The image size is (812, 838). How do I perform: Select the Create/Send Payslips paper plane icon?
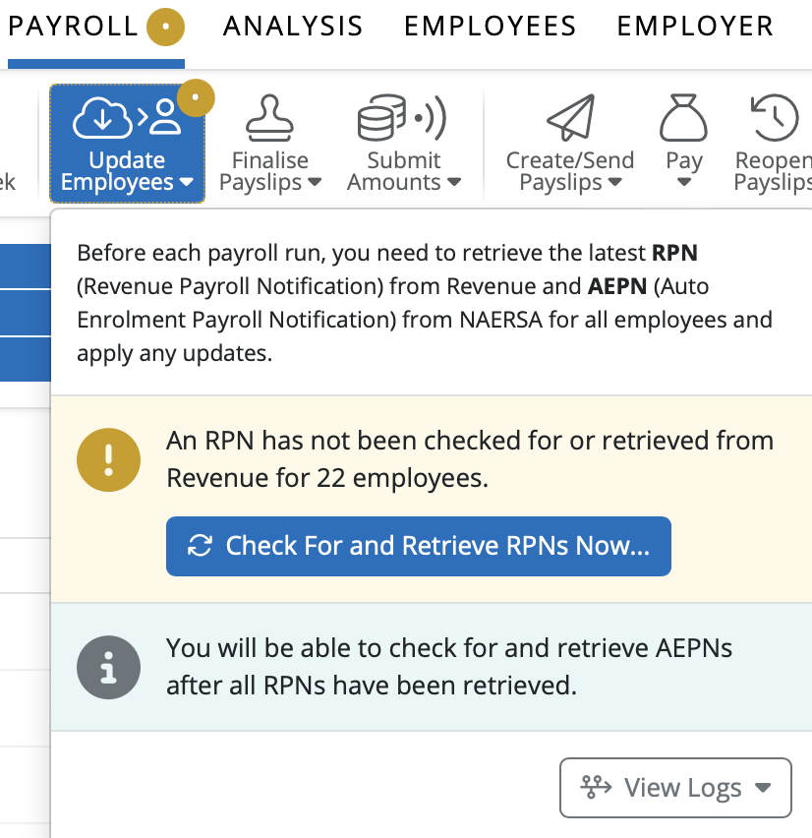pyautogui.click(x=570, y=119)
